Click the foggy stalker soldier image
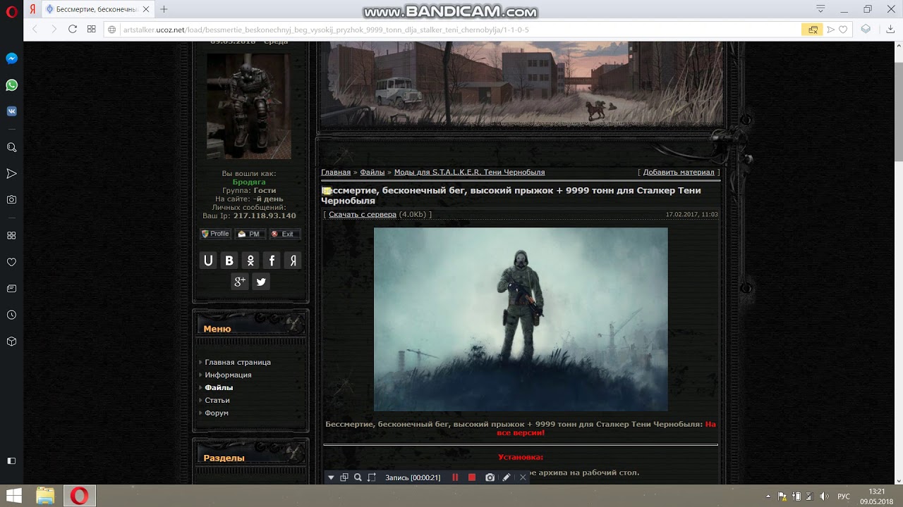903x507 pixels. coord(521,319)
